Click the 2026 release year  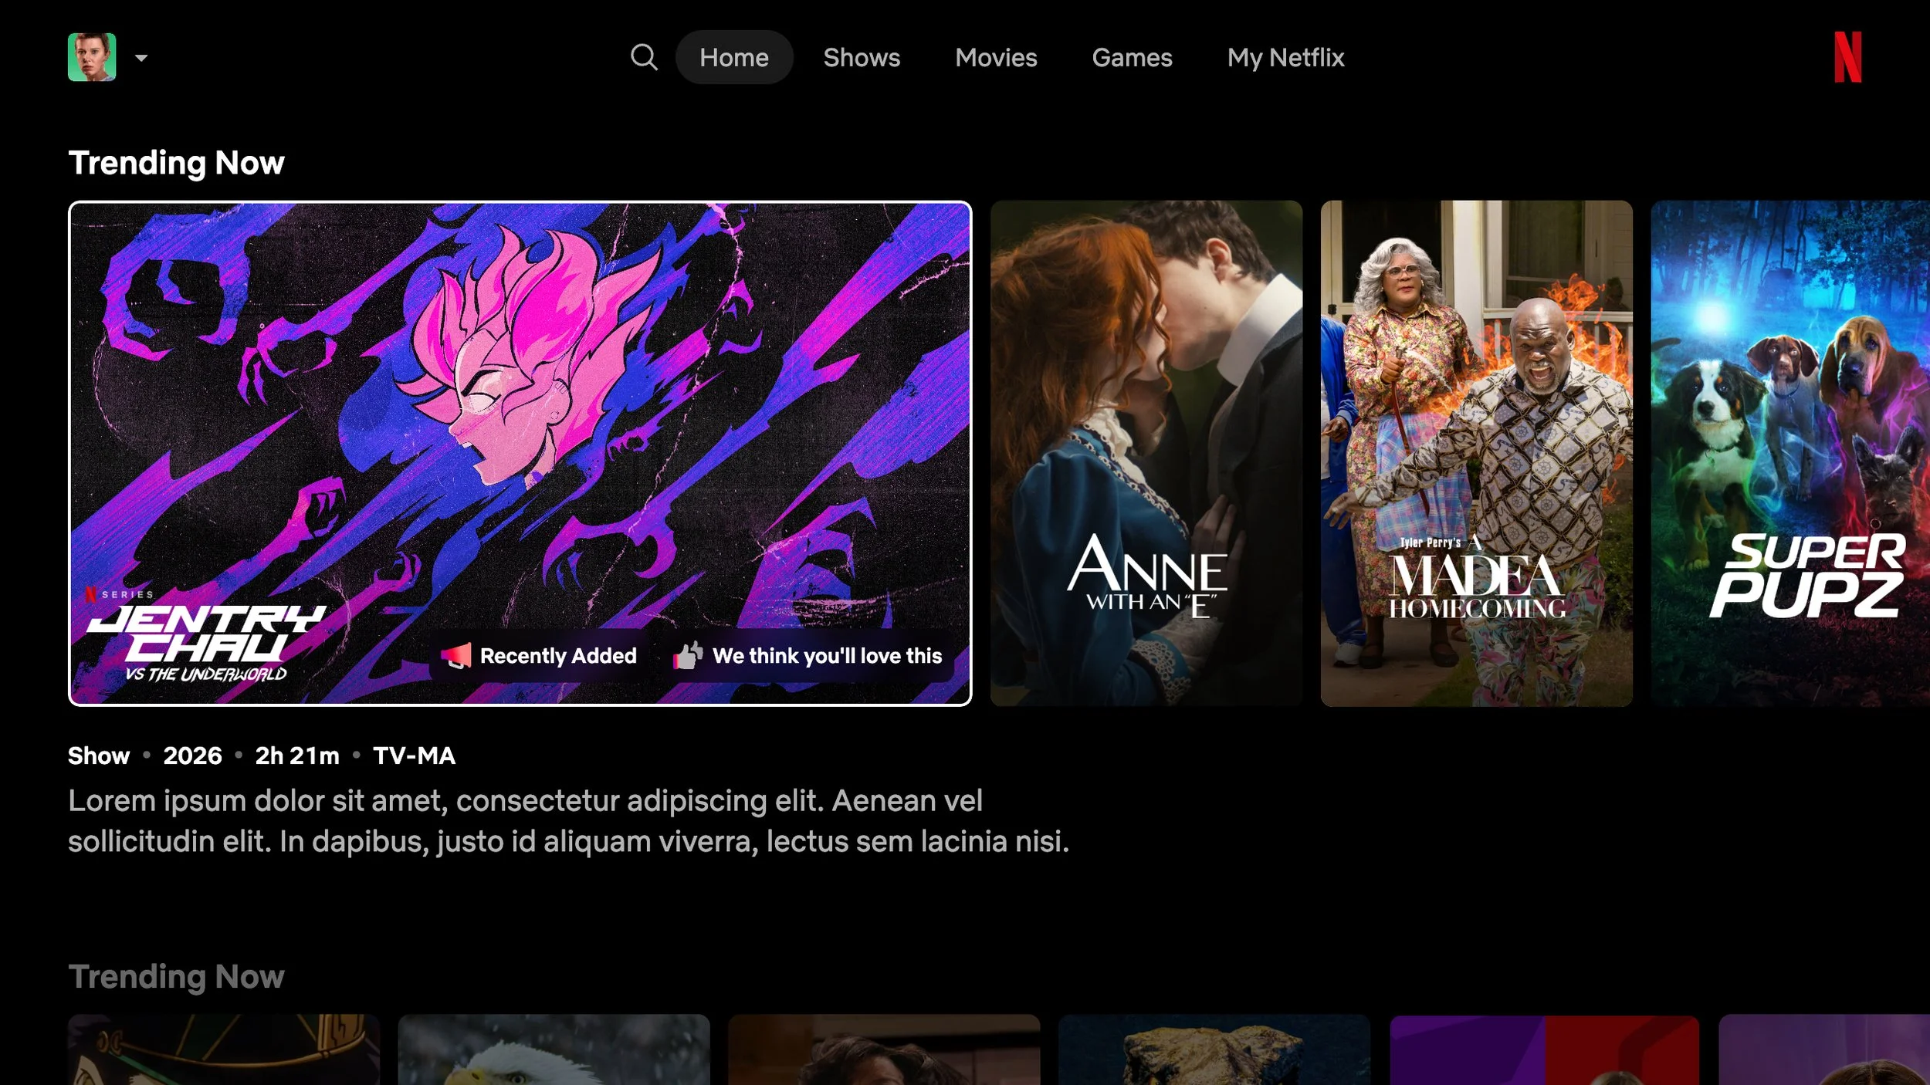point(192,755)
